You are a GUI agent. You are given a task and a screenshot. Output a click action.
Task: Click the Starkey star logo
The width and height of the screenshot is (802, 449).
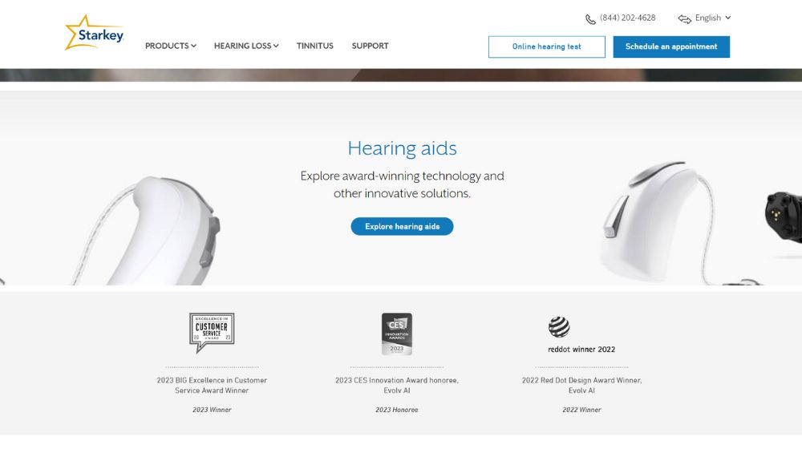94,33
